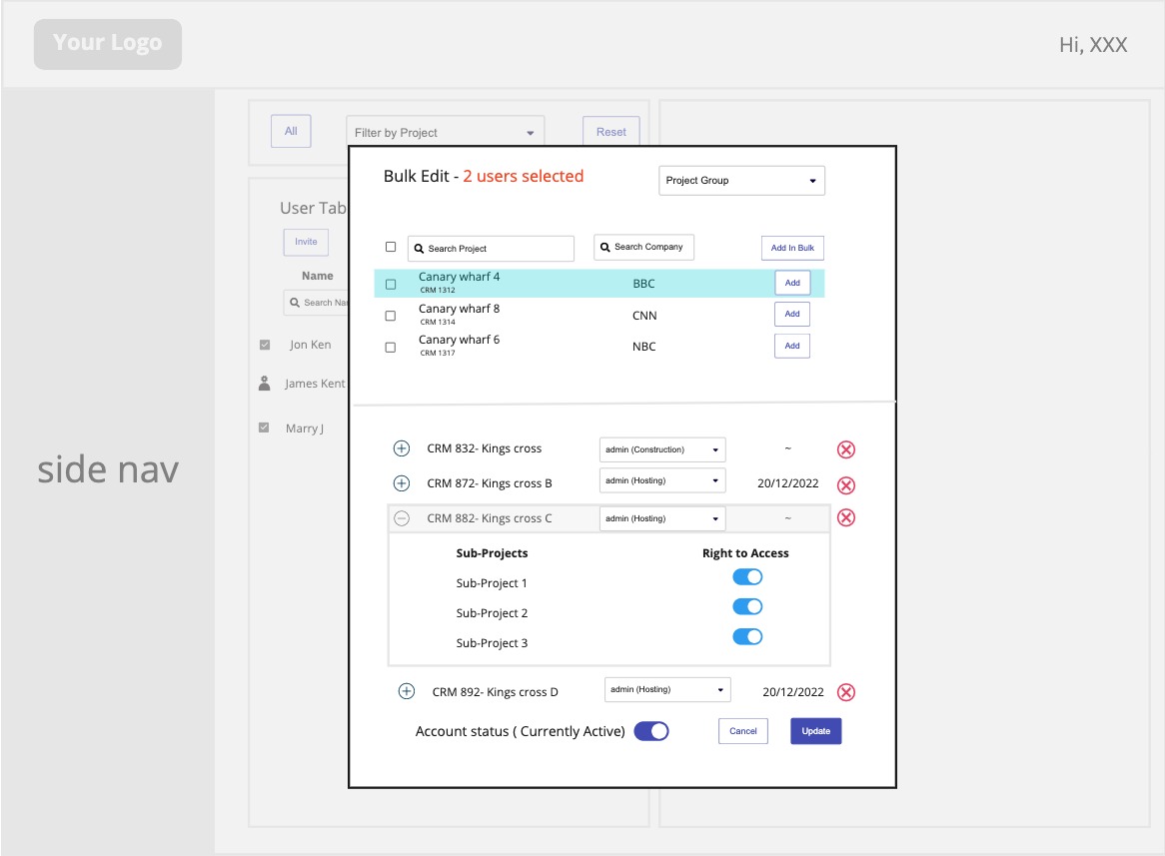Open admin (Construction) role dropdown
1165x856 pixels.
(661, 449)
